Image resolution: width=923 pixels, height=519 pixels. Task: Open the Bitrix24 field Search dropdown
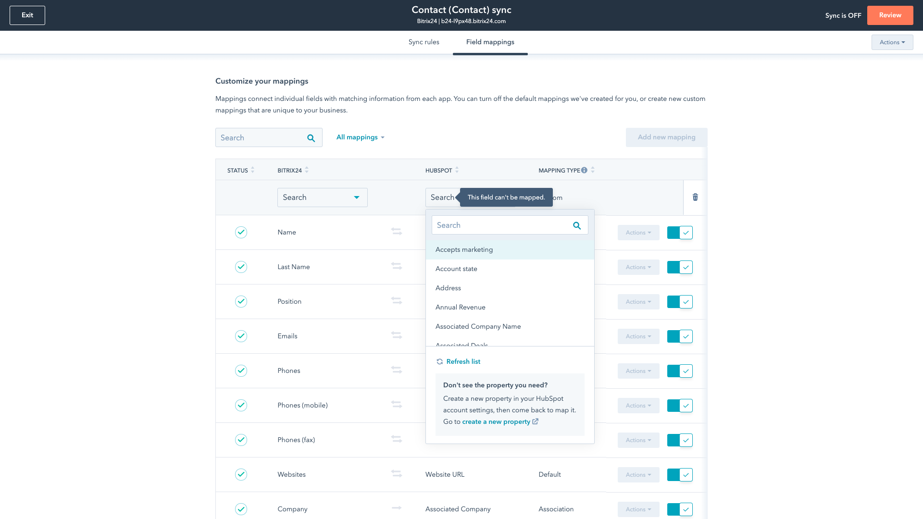click(322, 197)
